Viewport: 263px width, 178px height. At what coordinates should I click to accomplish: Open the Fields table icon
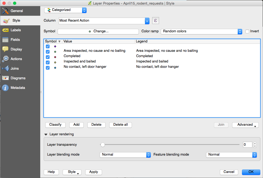5,40
